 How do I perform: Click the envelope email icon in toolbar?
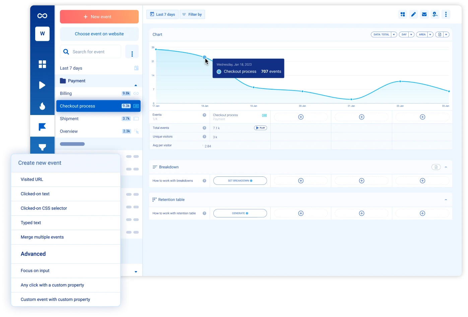[x=424, y=14]
